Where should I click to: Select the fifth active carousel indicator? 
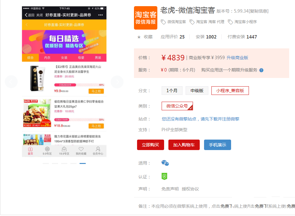point(83,163)
